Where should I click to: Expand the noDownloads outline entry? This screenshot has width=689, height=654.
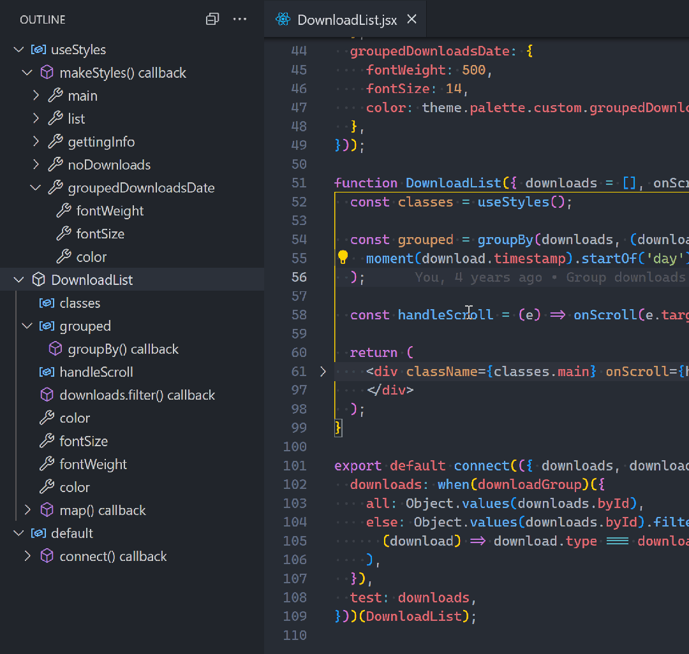36,164
